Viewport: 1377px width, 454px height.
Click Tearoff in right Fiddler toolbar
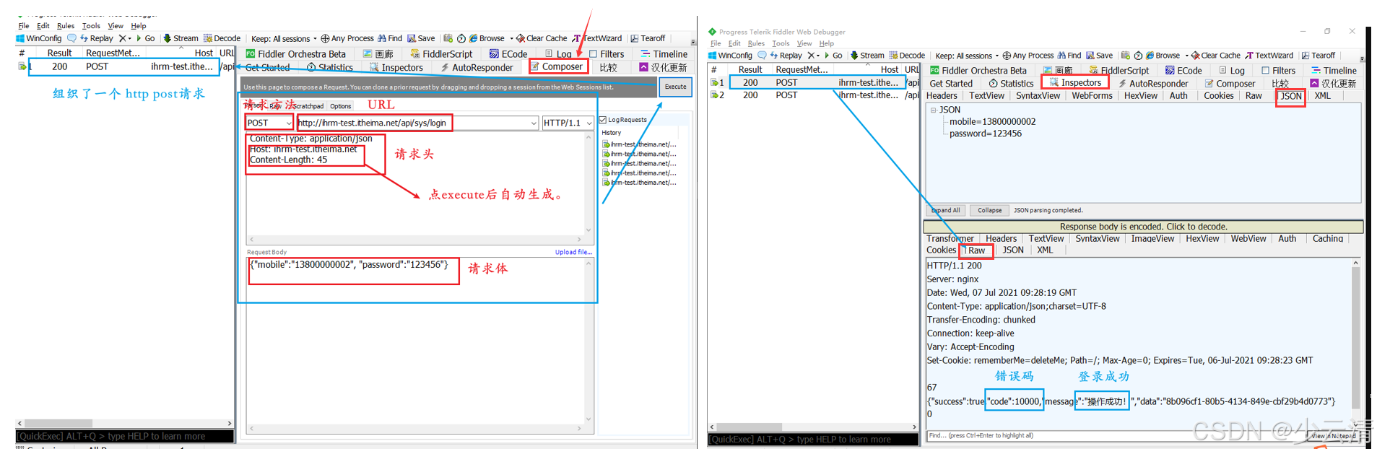pos(1319,56)
